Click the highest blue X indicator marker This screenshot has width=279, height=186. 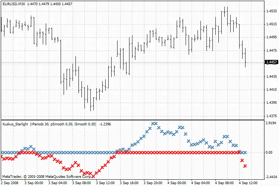(x=154, y=124)
